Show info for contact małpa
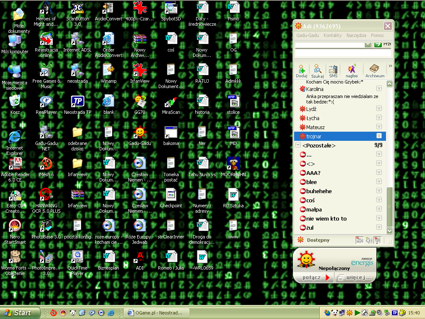Screen dimensions: 425x319 coord(378,209)
